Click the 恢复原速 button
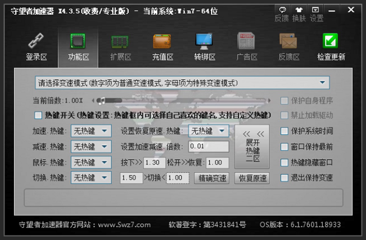This screenshot has width=366, height=240. [252, 178]
